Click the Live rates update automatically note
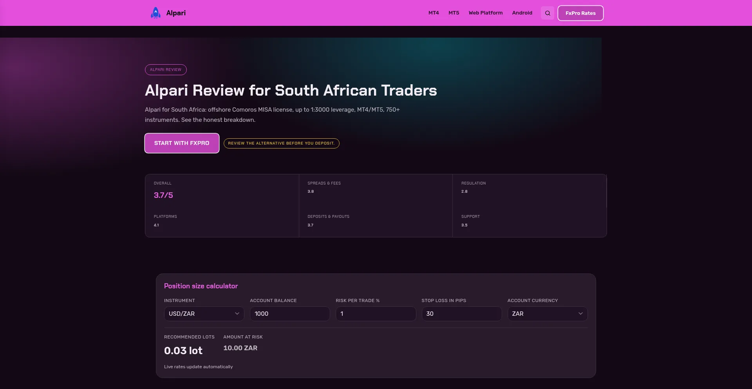The height and width of the screenshot is (389, 752). [199, 367]
